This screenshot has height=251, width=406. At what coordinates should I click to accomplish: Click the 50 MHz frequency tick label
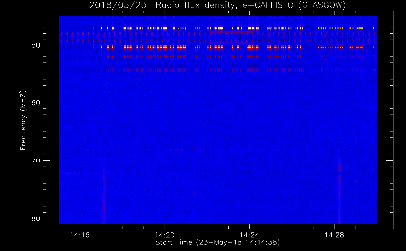36,45
